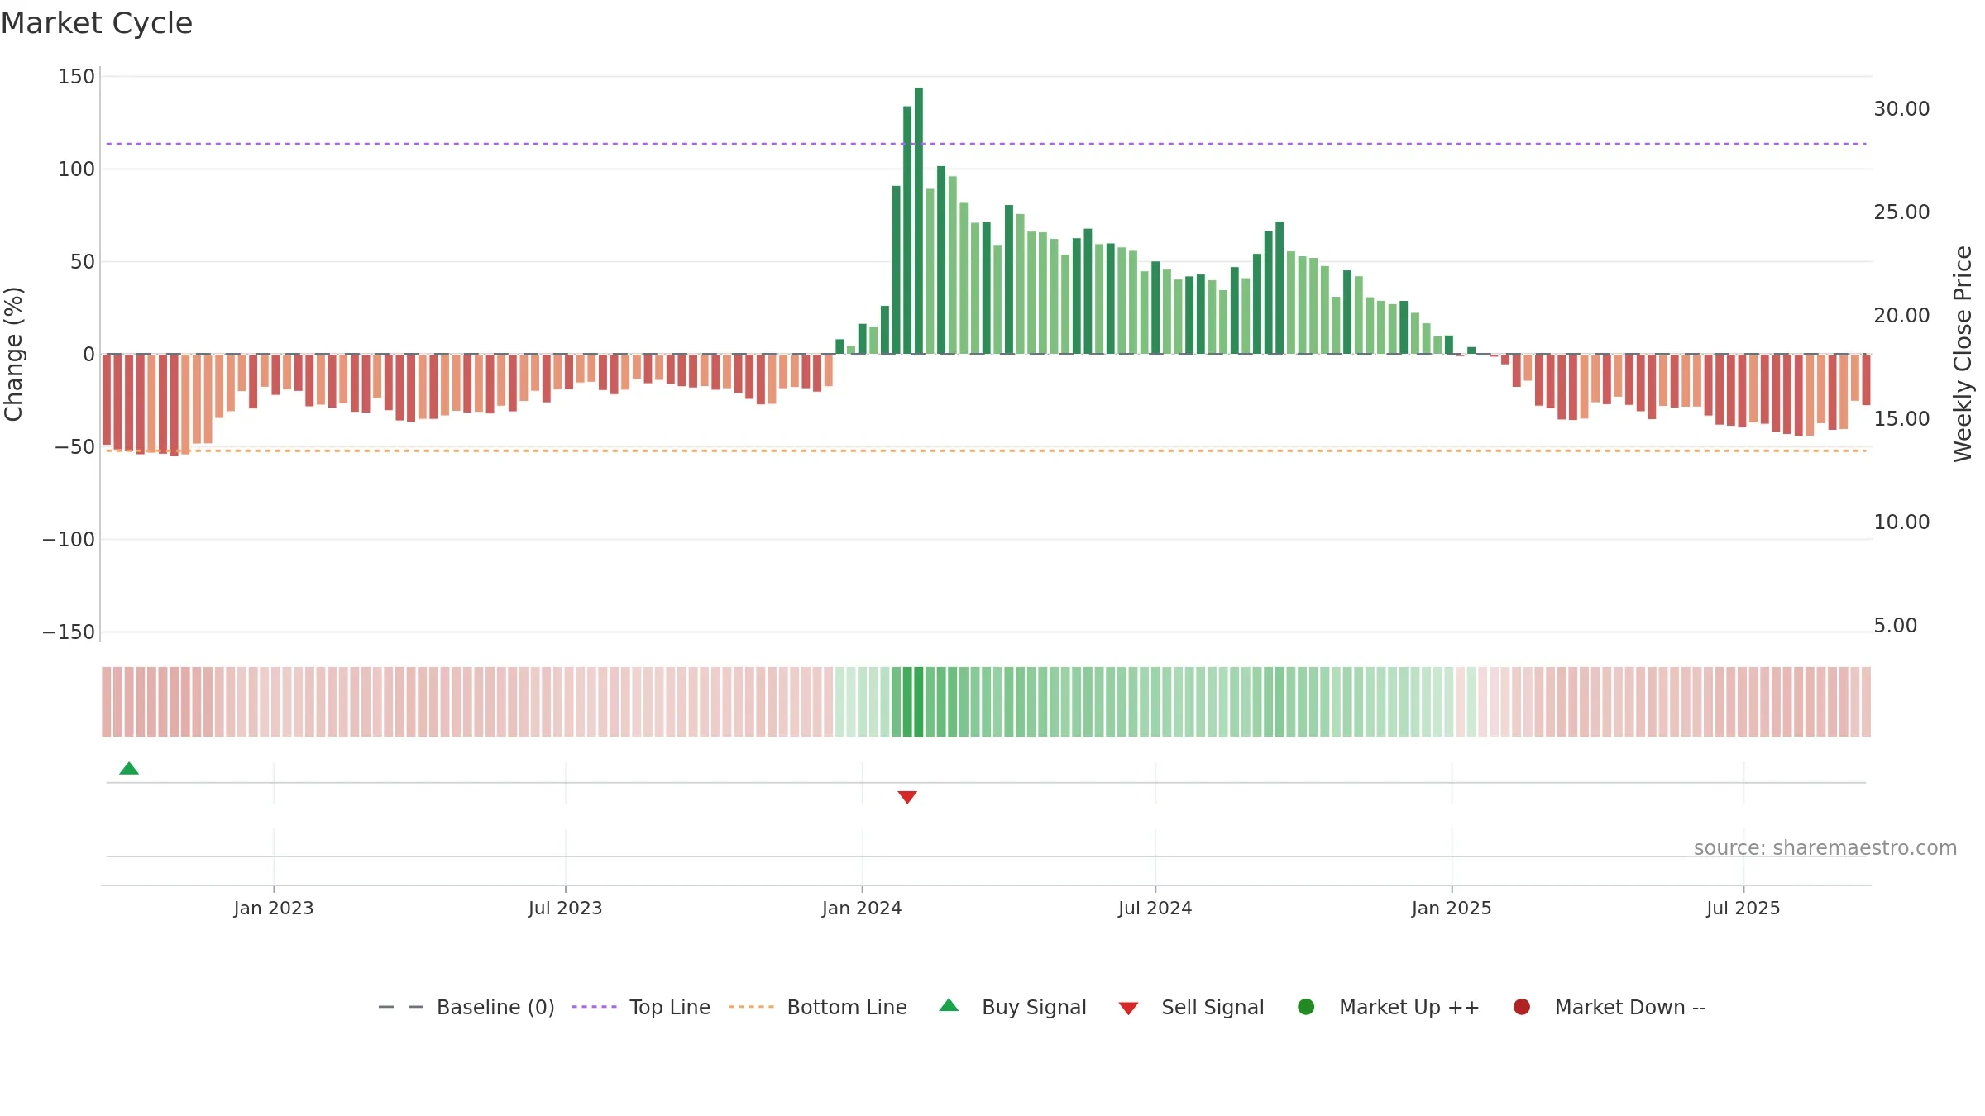Click the 15.00 tick on the right axis
Image resolution: width=1985 pixels, height=1116 pixels.
pyautogui.click(x=1901, y=419)
